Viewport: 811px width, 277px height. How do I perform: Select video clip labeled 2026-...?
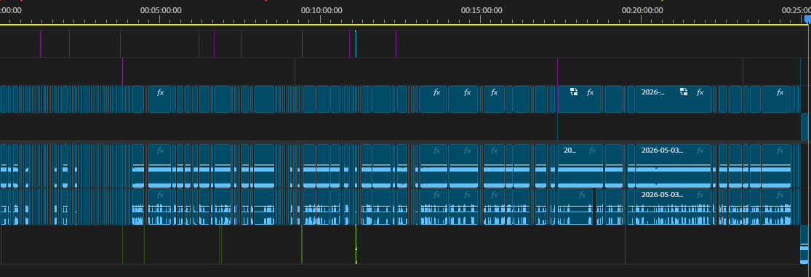click(x=673, y=99)
